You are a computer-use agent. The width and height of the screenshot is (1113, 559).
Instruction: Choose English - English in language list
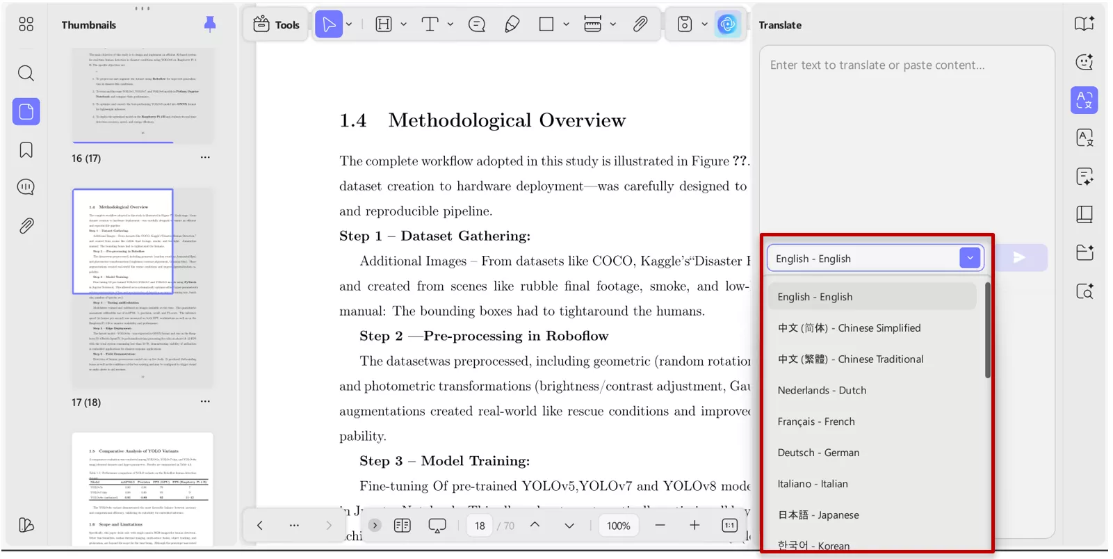tap(872, 296)
